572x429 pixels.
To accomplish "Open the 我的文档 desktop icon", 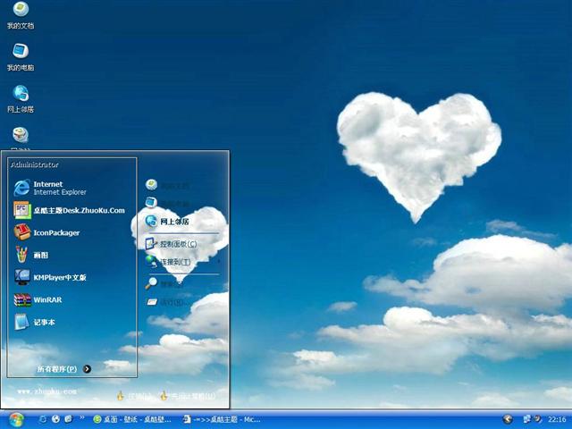I will 21,14.
